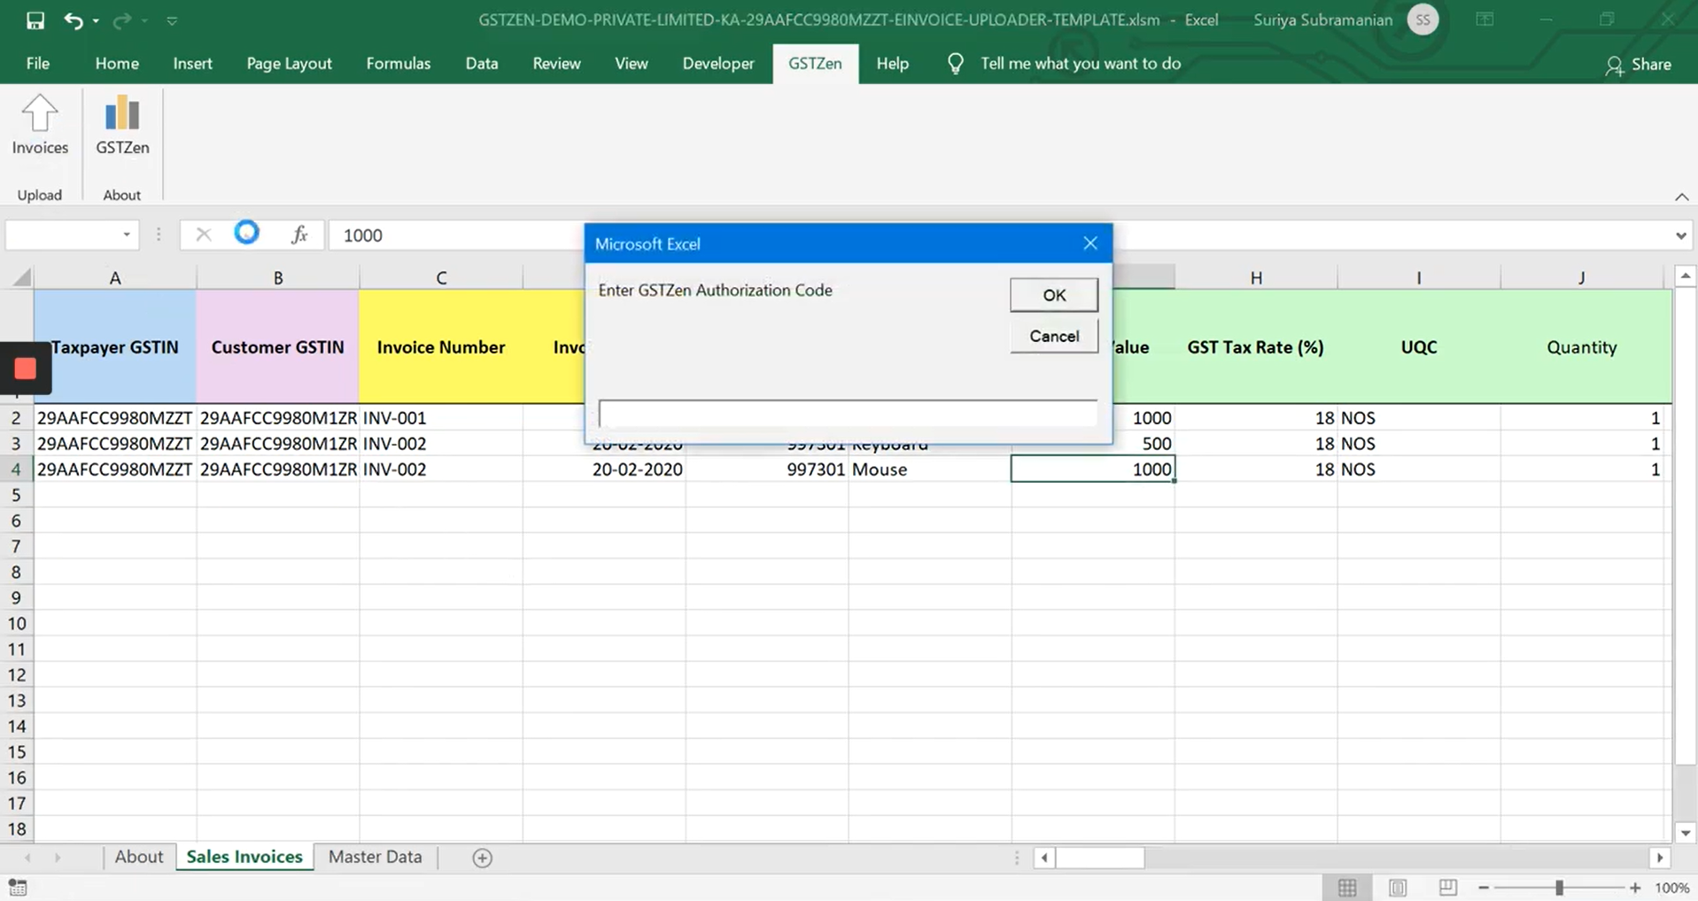The width and height of the screenshot is (1698, 901).
Task: Open Customize Quick Access Toolbar dropdown
Action: (172, 20)
